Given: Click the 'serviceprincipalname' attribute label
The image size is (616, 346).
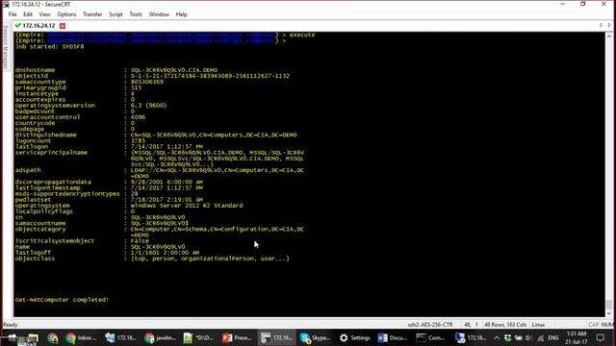Looking at the screenshot, I should click(x=51, y=153).
